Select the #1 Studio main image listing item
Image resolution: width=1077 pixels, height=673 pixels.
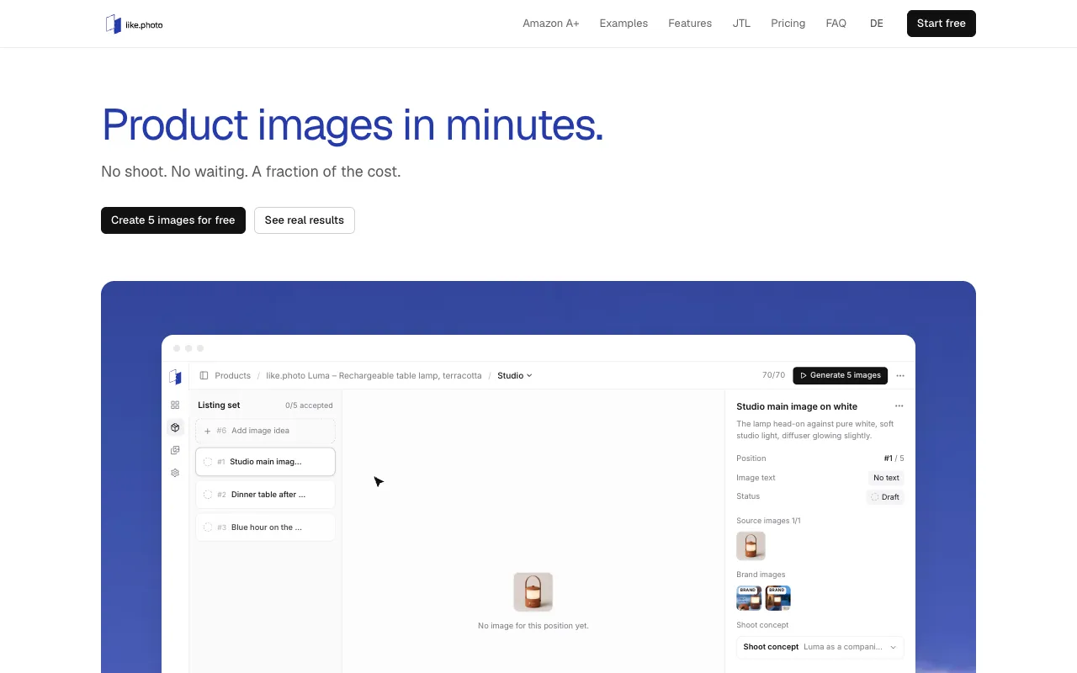[x=265, y=462]
